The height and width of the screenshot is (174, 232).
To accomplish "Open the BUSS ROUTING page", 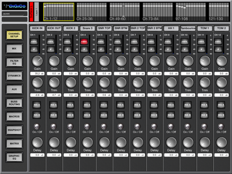I will (x=14, y=103).
